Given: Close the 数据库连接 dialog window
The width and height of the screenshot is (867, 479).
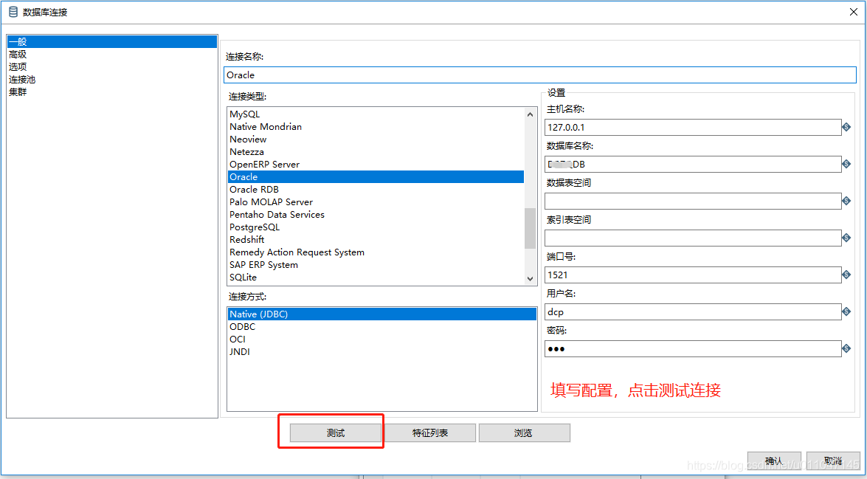Looking at the screenshot, I should (x=853, y=12).
